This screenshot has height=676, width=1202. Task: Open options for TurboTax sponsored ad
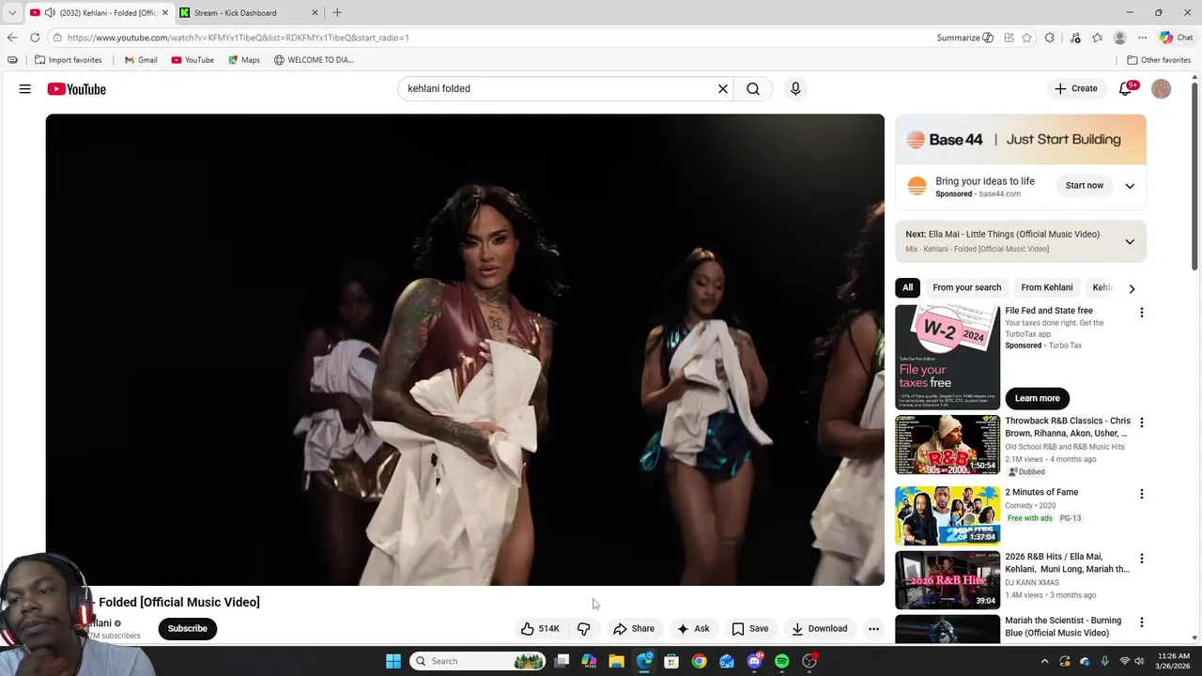1142,313
